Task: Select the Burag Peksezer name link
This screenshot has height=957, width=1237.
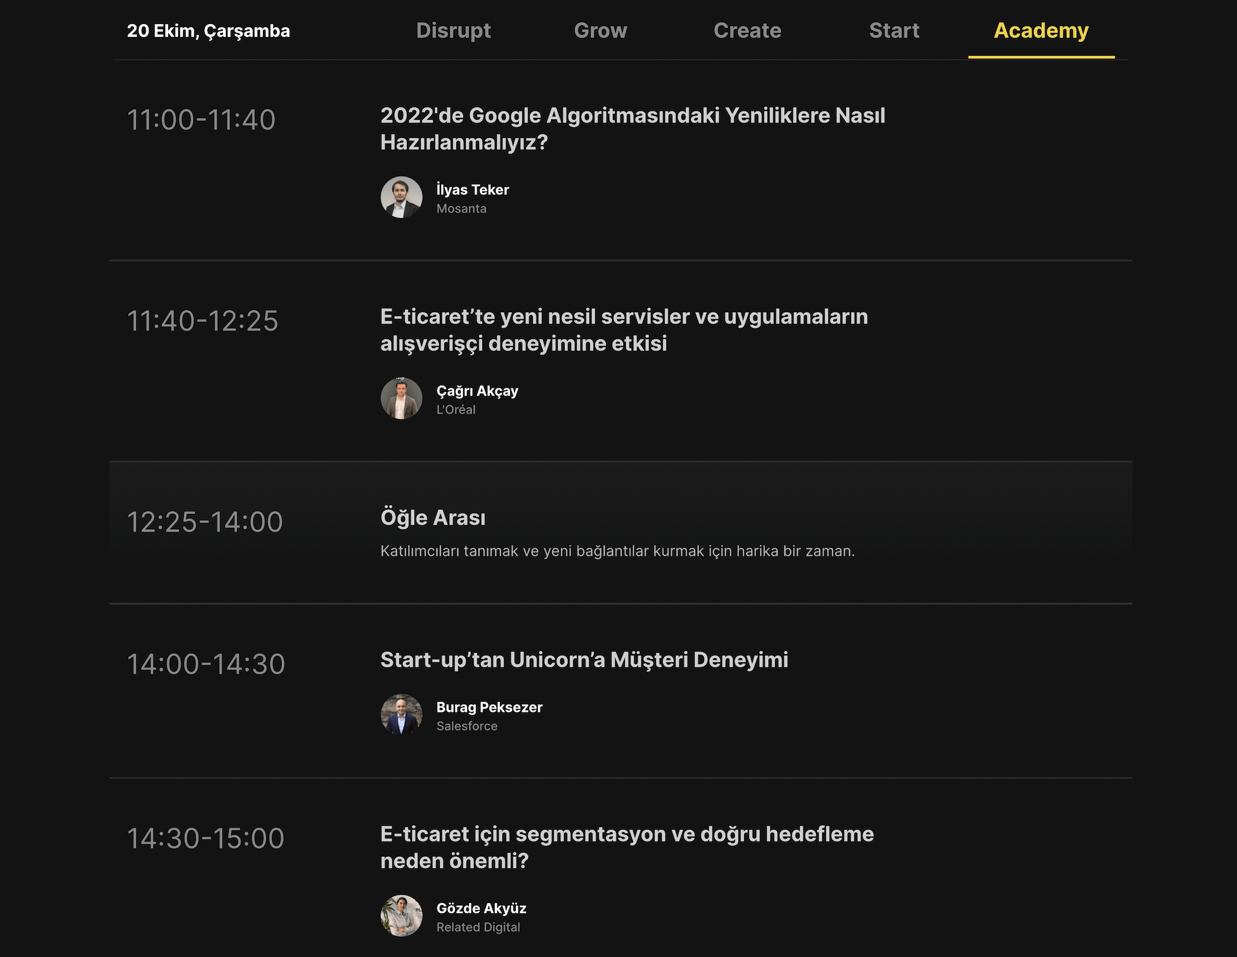Action: (x=489, y=707)
